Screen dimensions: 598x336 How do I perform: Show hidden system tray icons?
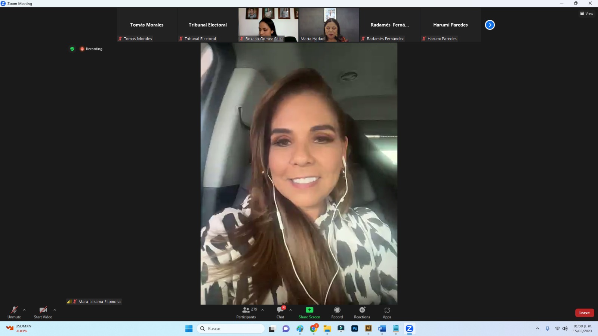[537, 329]
